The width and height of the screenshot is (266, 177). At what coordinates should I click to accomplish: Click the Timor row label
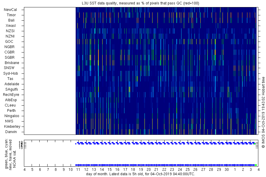(11, 15)
